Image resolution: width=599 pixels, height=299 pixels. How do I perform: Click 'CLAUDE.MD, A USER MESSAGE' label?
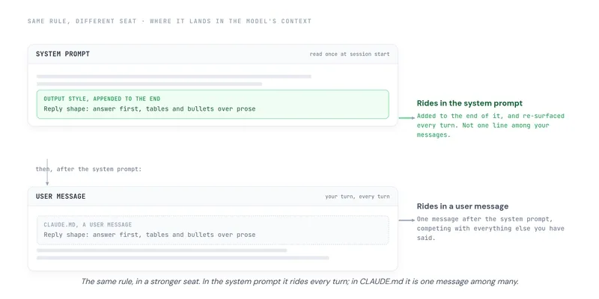(88, 225)
